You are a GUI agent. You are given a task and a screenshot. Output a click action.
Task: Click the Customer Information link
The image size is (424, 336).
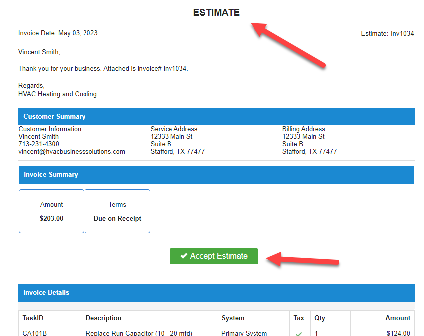(50, 129)
